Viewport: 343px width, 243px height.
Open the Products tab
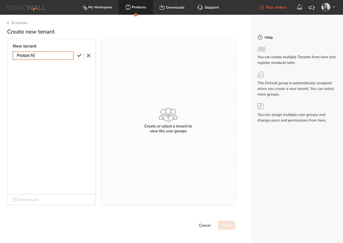coord(136,7)
